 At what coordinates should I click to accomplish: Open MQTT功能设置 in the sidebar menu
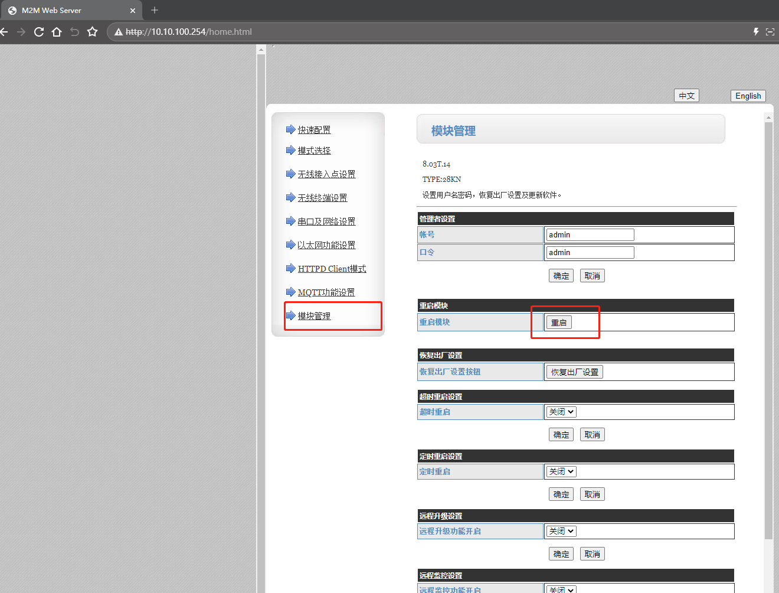click(x=326, y=292)
